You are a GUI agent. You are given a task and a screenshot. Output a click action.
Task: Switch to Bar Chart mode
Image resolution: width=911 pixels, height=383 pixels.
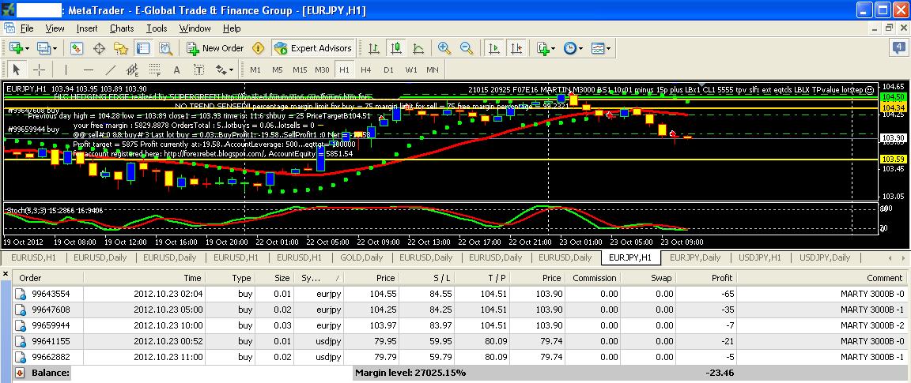tap(374, 48)
